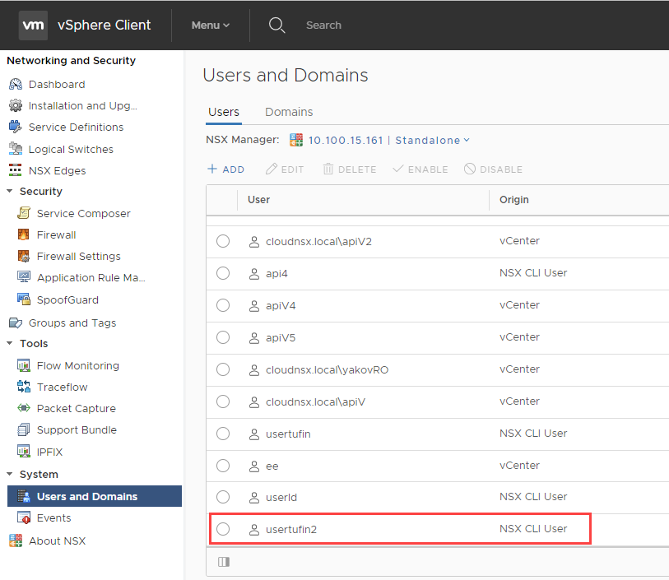Click the user icon next to api4
The image size is (669, 580).
(x=254, y=274)
